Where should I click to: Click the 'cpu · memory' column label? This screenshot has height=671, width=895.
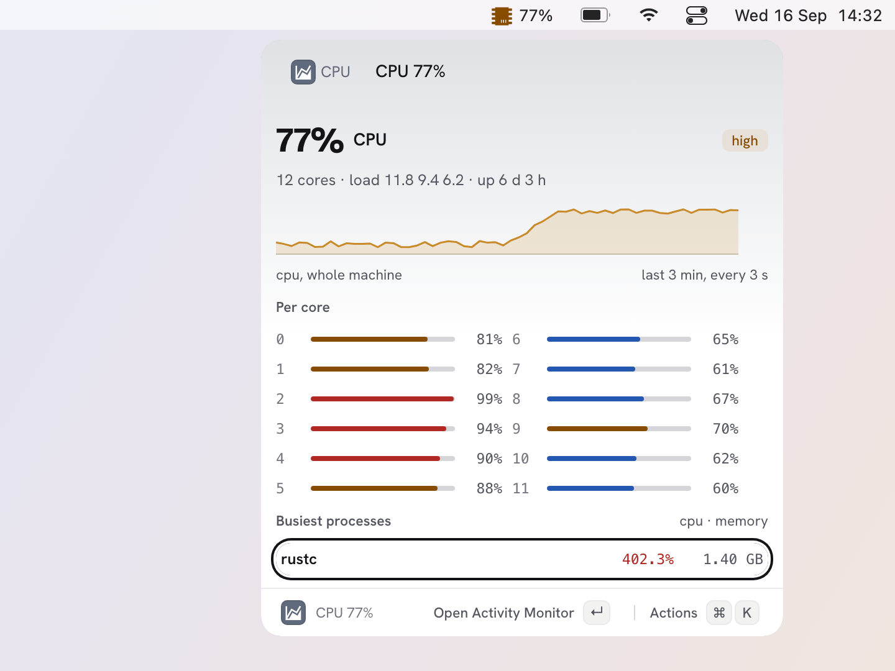[723, 521]
